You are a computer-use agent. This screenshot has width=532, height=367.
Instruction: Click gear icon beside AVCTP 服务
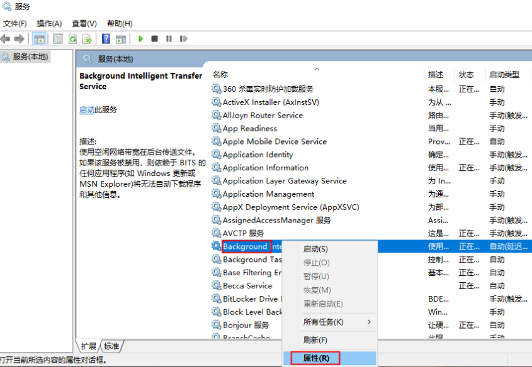click(x=217, y=233)
